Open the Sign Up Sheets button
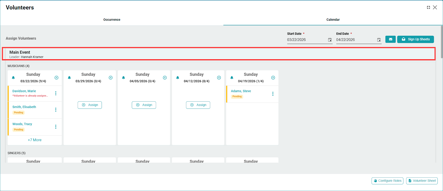This screenshot has height=191, width=443. (415, 39)
